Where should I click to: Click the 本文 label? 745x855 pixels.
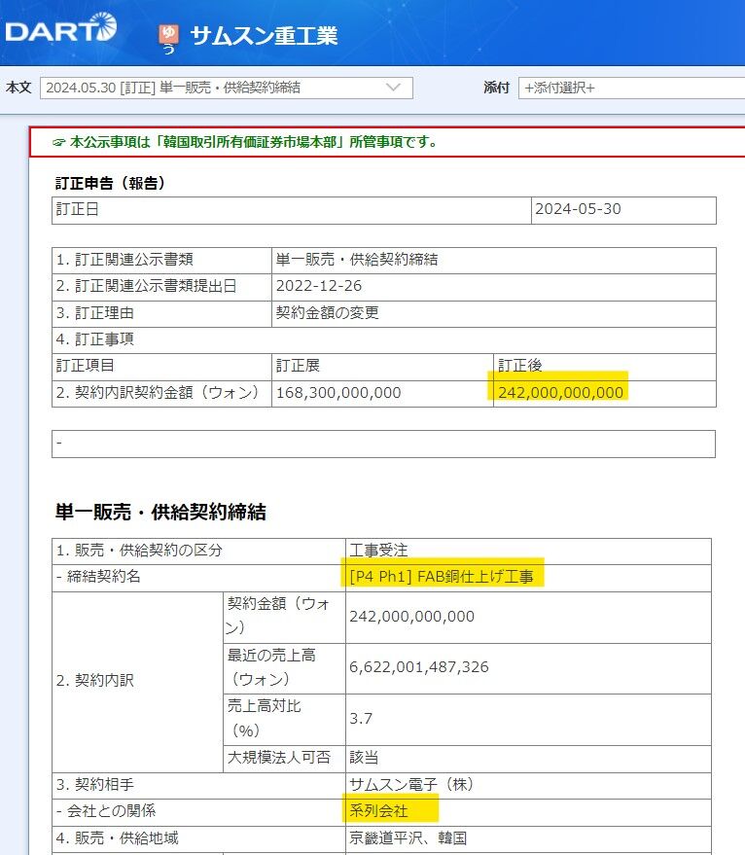click(18, 88)
